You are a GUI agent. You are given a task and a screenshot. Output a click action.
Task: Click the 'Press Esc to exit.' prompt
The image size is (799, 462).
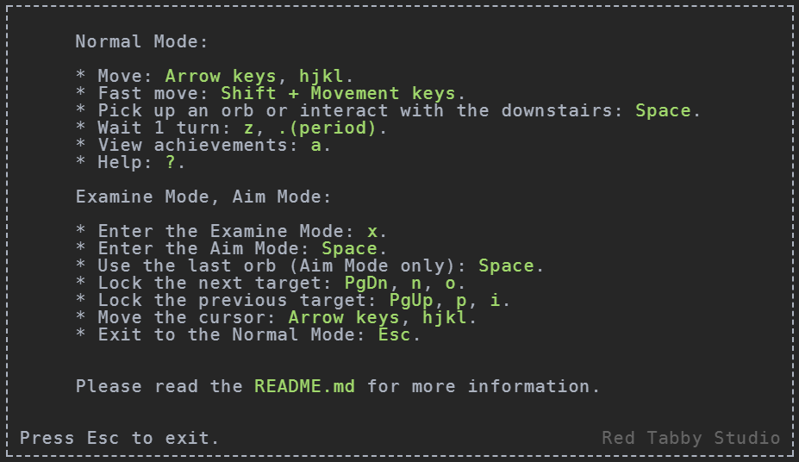119,438
